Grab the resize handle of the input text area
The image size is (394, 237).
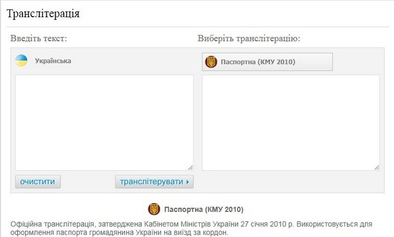click(x=190, y=167)
